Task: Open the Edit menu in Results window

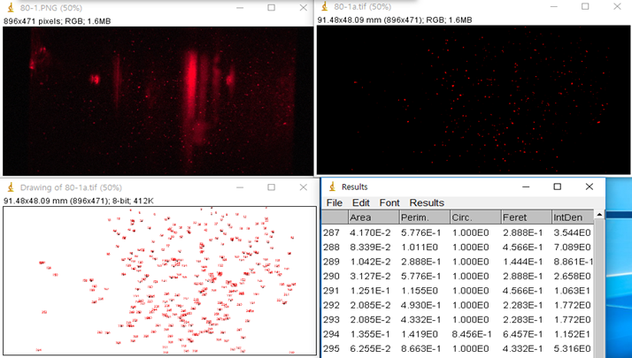Action: (361, 202)
